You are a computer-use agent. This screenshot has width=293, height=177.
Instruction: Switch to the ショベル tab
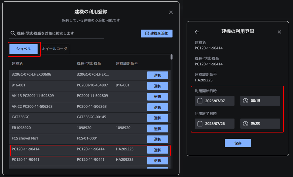coord(24,49)
